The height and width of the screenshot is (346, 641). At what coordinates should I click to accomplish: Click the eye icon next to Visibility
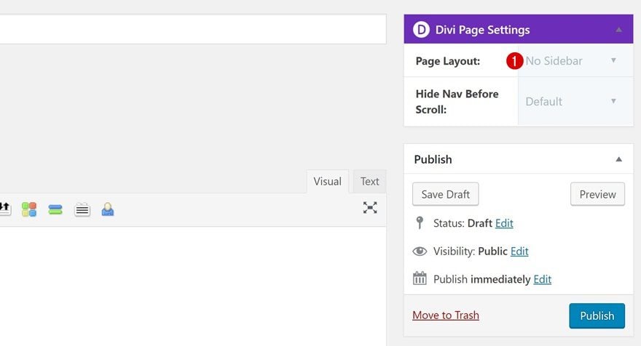[420, 251]
